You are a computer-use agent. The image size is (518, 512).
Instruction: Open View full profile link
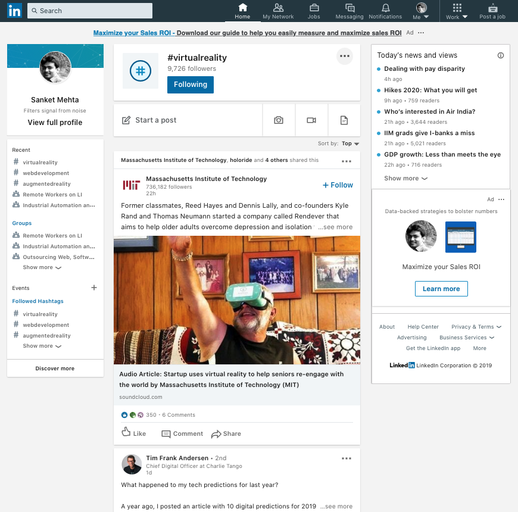(x=55, y=122)
